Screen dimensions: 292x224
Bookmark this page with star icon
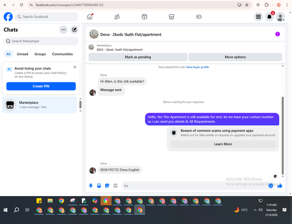[247, 5]
